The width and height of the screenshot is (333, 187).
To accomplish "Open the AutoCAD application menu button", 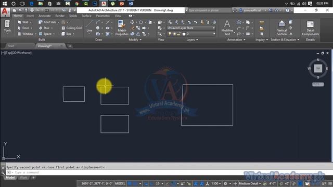I will [5, 12].
